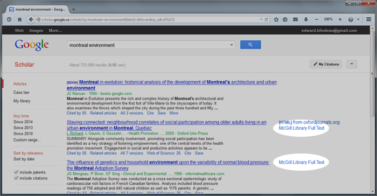377x196 pixels.
Task: Open the dropdown next to My Citations
Action: pyautogui.click(x=352, y=64)
